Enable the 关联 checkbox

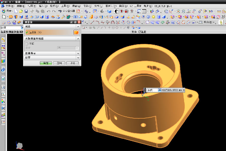point(27,44)
